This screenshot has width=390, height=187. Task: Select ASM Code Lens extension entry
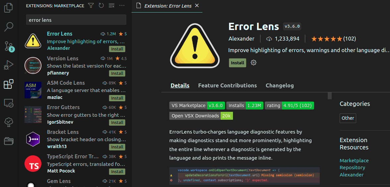point(75,90)
